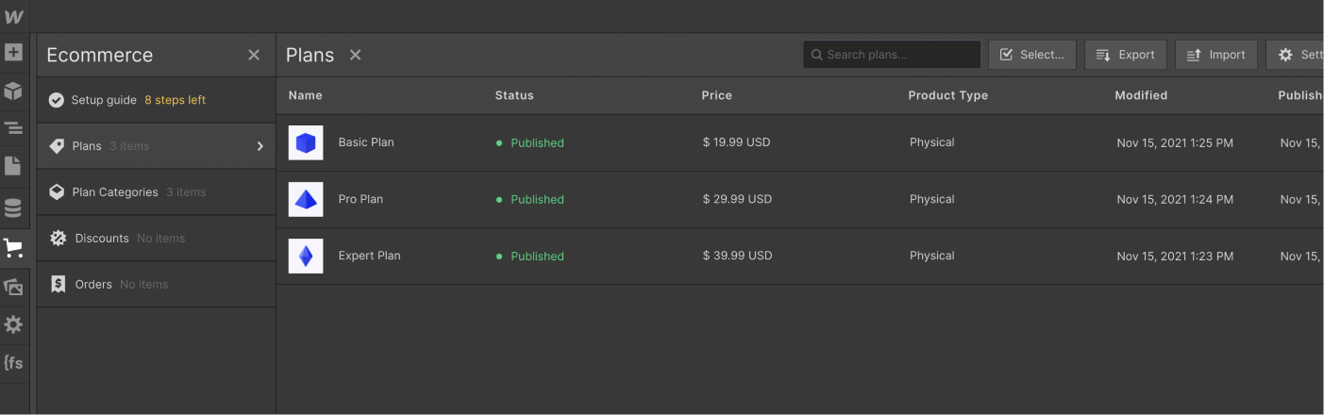This screenshot has width=1324, height=415.
Task: Open Plan Categories in Ecommerce panel
Action: click(x=115, y=192)
